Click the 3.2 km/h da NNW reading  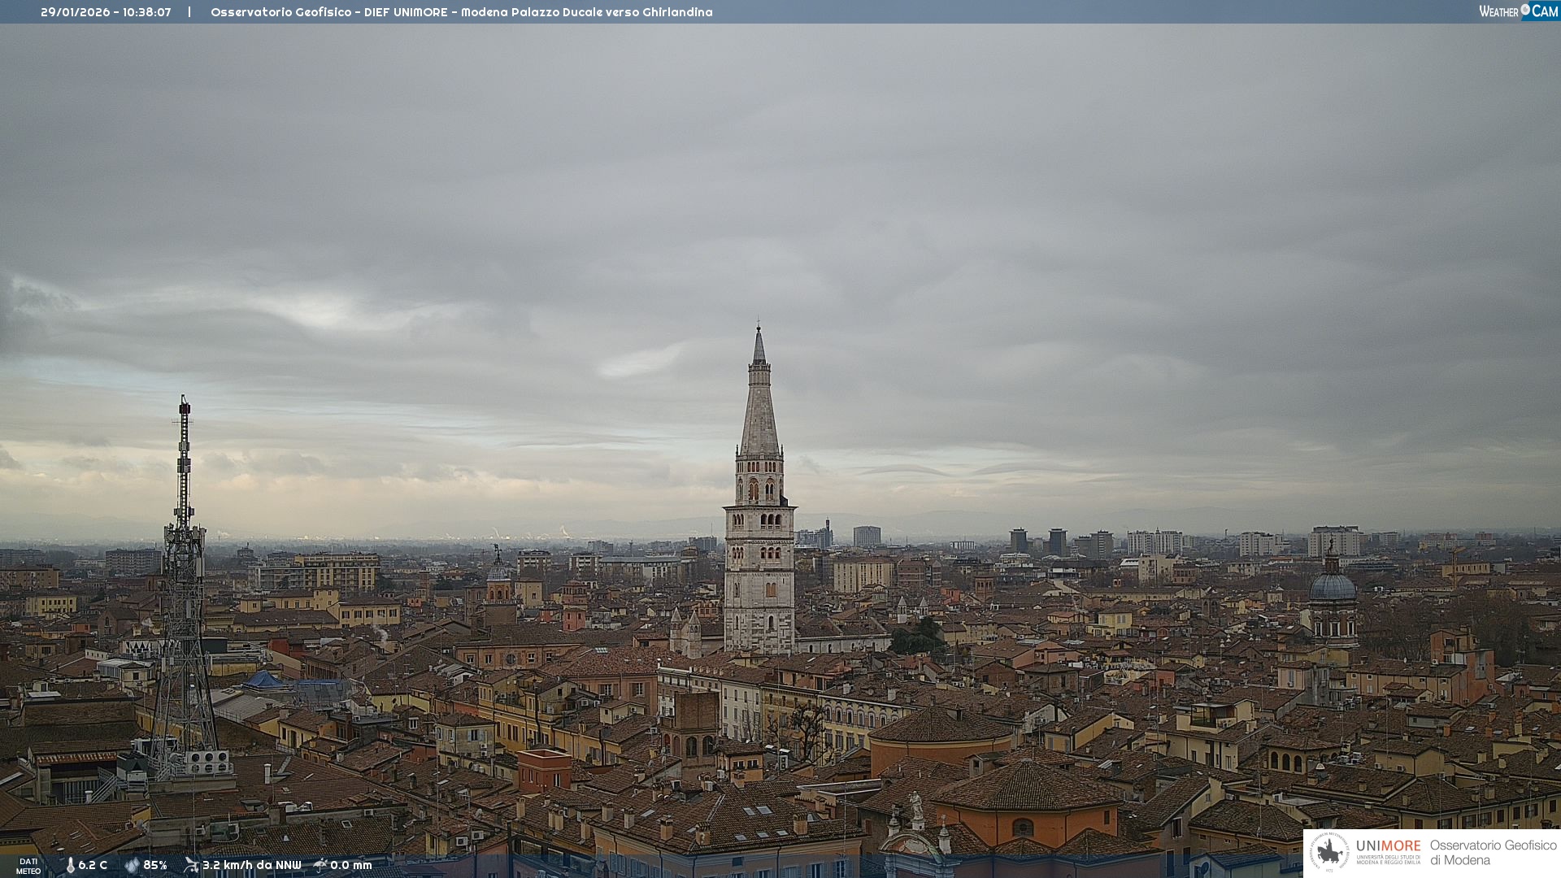(x=251, y=865)
